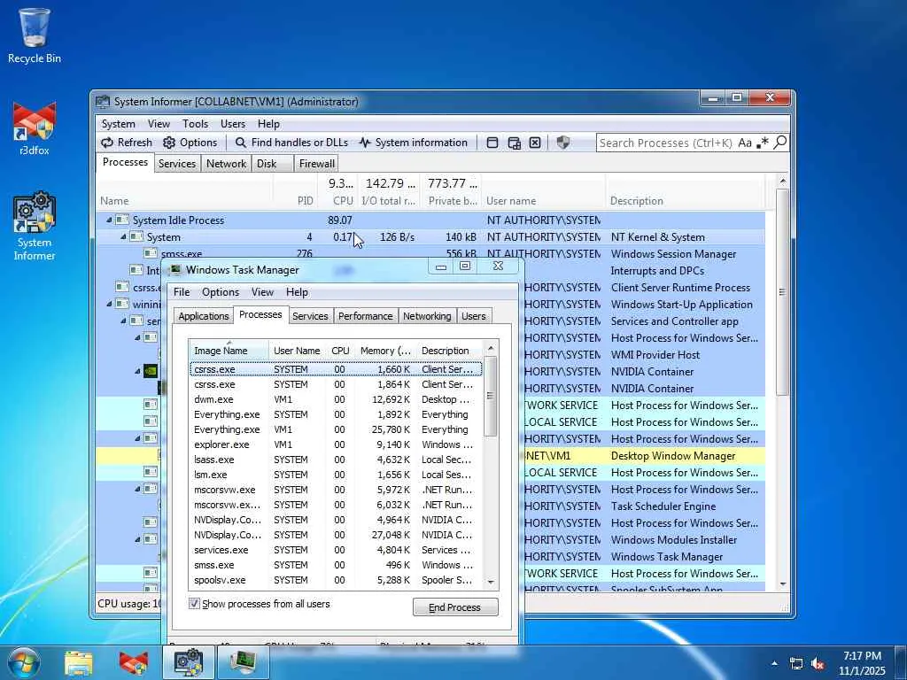Click the NVIDIA container green process icon
Screen dimensions: 907x680
coord(150,371)
